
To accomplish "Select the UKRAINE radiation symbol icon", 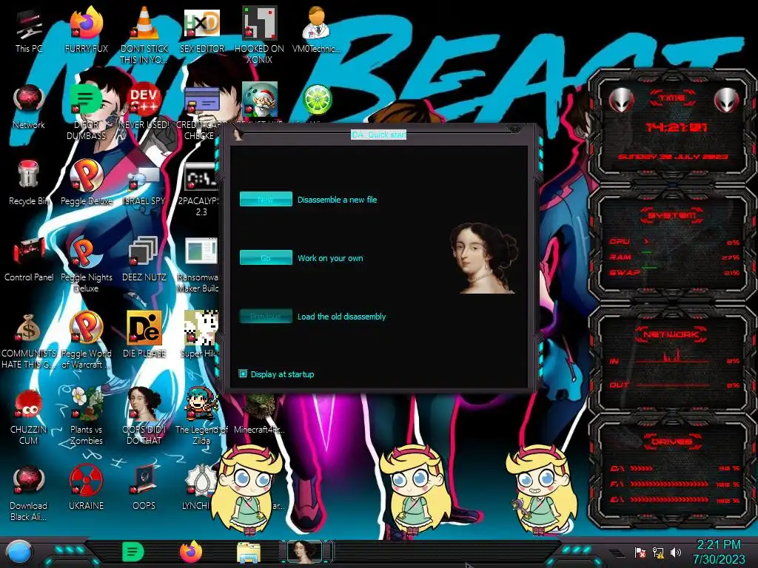I will [87, 488].
